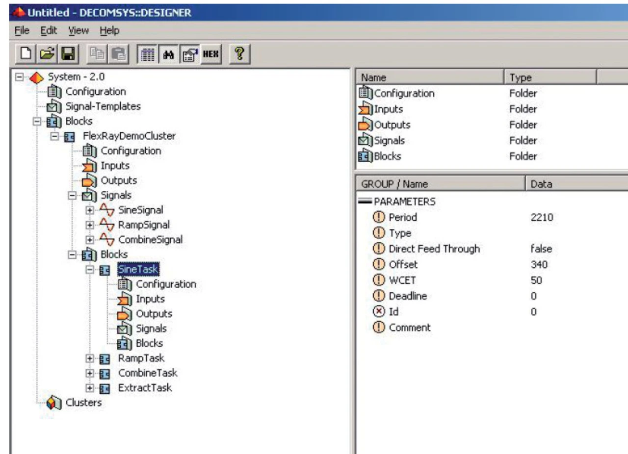
Task: Expand the RampTask tree node
Action: 89,358
